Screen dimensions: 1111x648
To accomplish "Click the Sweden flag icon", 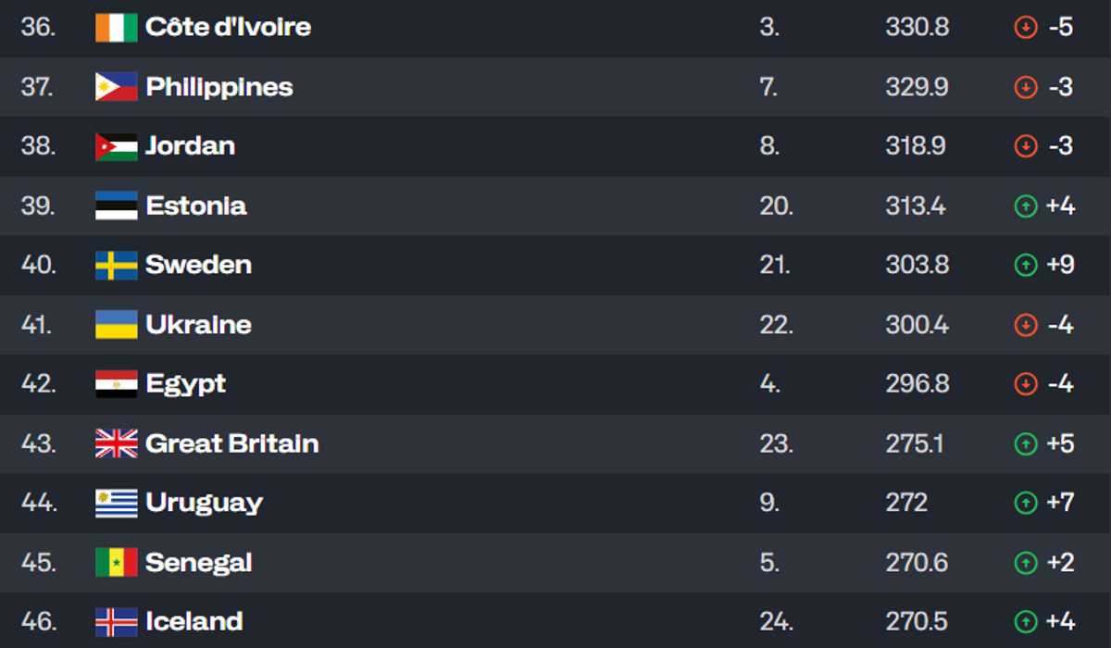I will [x=116, y=265].
